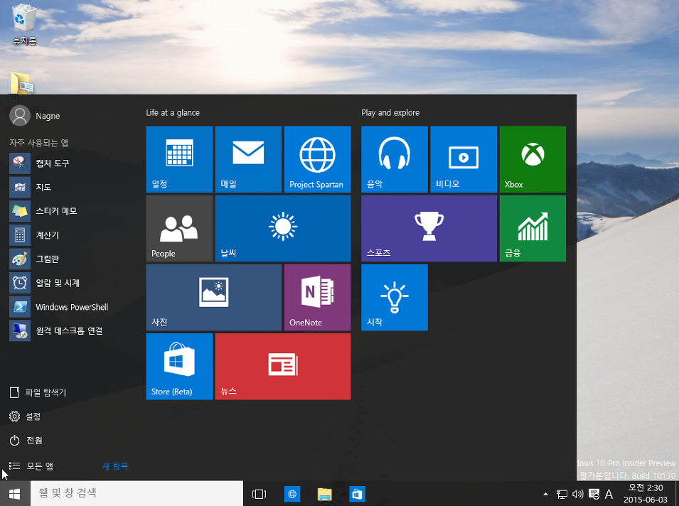The width and height of the screenshot is (679, 506).
Task: Open Store from the taskbar
Action: (x=357, y=494)
